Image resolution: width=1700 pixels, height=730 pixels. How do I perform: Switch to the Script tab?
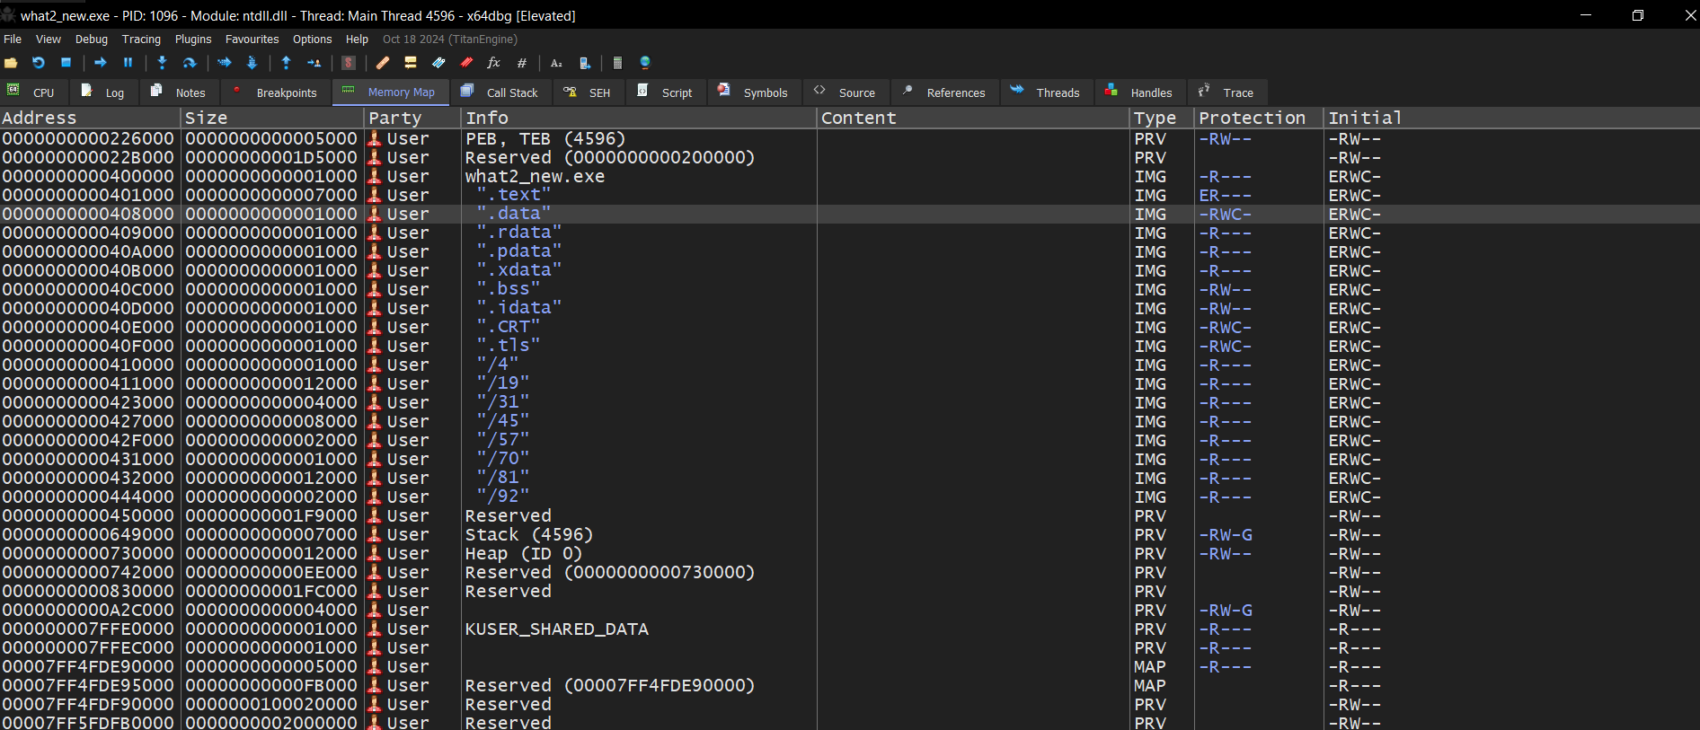666,92
